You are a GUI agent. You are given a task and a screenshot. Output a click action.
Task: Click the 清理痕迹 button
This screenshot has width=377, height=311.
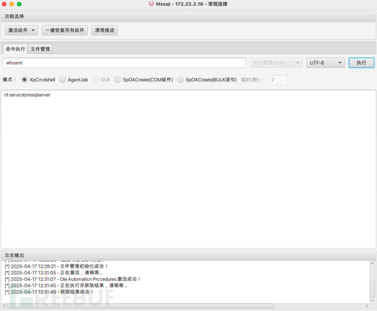(x=104, y=30)
